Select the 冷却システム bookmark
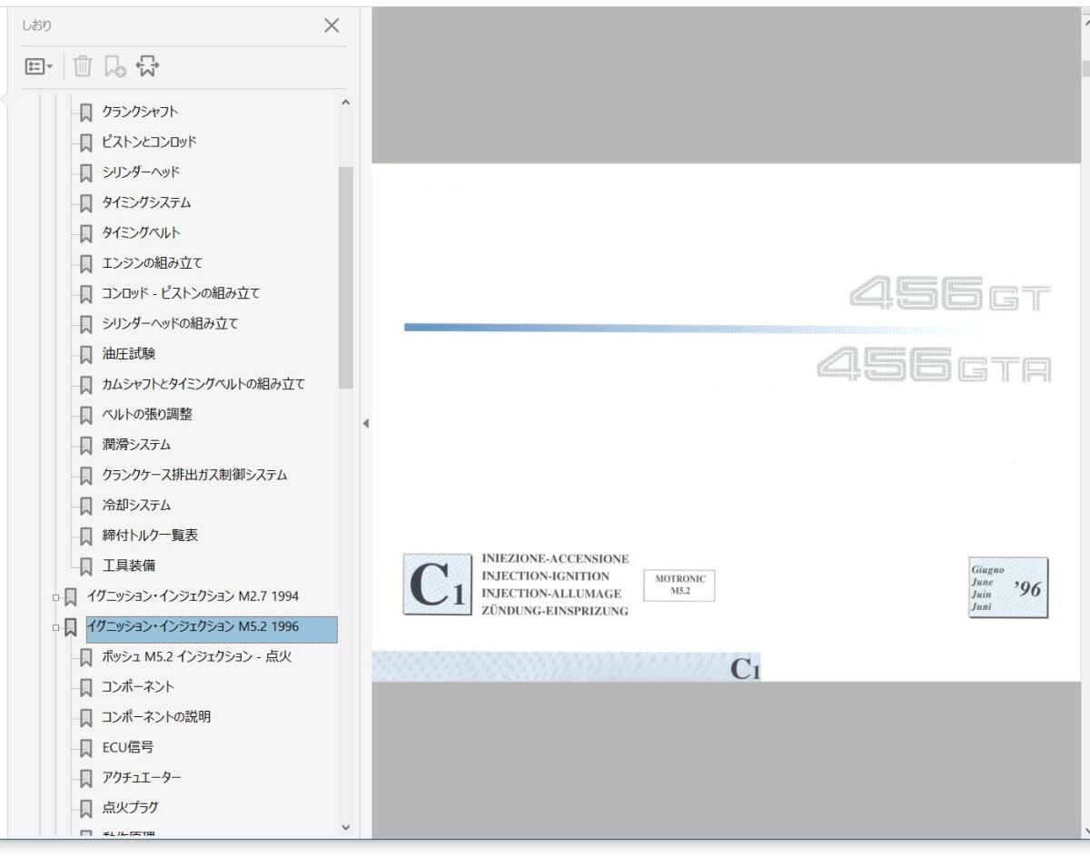Screen dimensions: 1090x856 [x=136, y=505]
